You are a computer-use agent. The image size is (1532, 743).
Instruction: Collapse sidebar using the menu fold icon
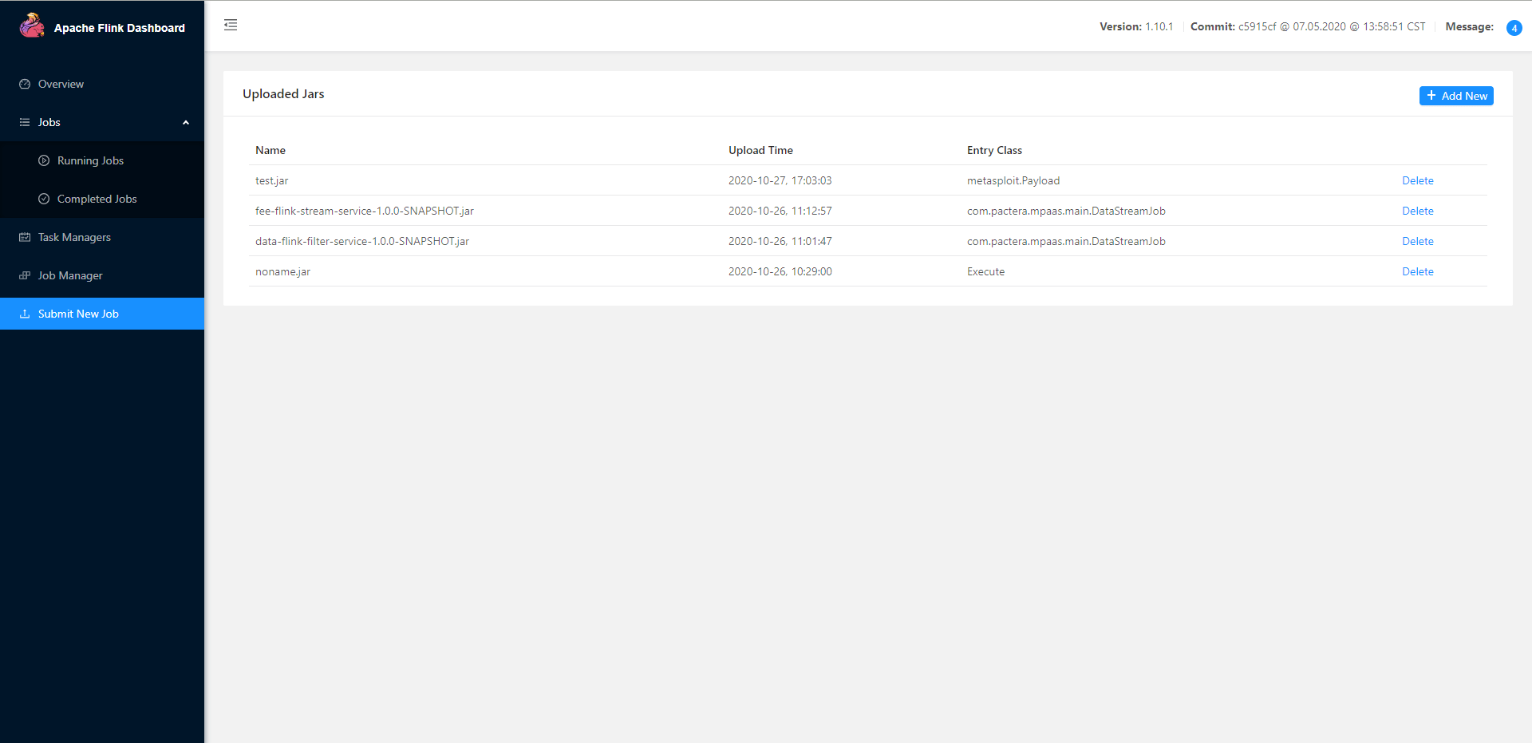(231, 25)
